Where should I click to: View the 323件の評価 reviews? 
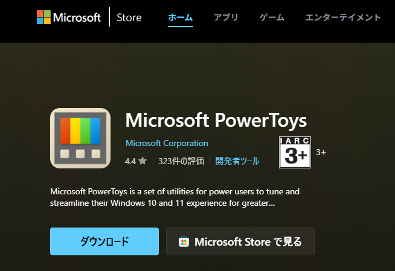tap(181, 161)
